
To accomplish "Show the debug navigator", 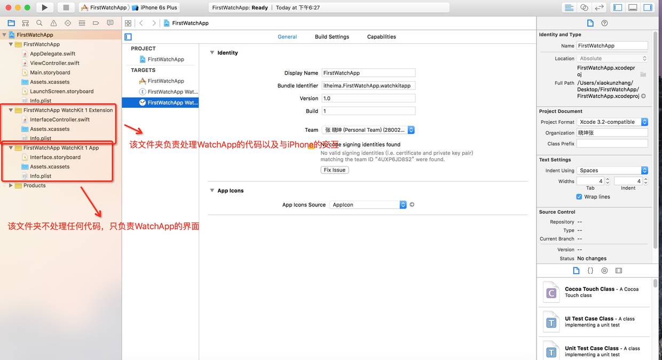I will click(x=82, y=23).
